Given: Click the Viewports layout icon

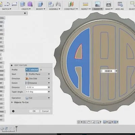Looking at the screenshot, I should 115,122.
